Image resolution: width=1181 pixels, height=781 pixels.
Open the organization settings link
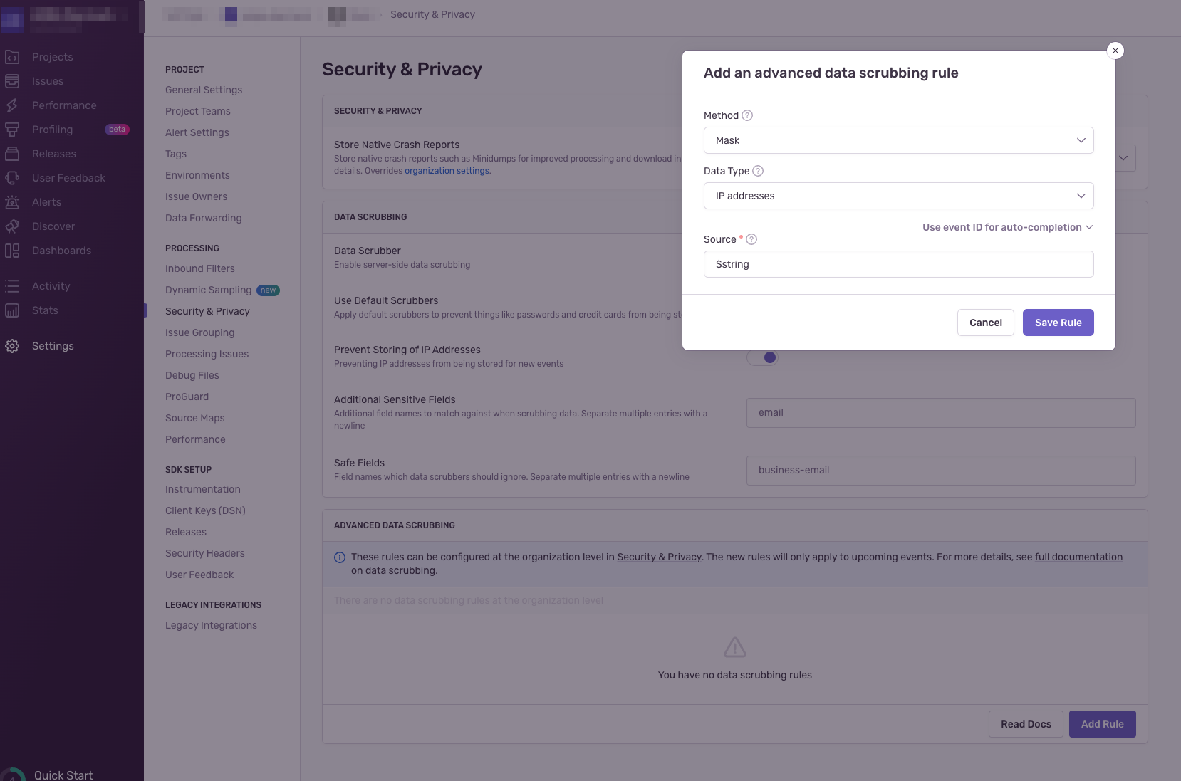[447, 170]
